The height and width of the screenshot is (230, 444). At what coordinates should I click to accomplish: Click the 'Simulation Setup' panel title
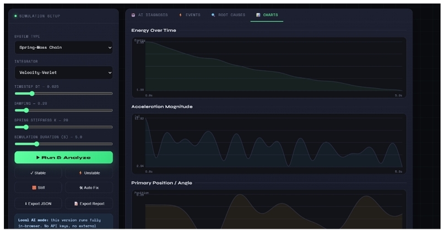tap(39, 16)
